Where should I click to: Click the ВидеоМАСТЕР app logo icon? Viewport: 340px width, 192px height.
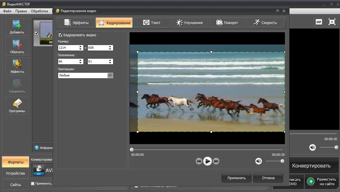[x=4, y=4]
